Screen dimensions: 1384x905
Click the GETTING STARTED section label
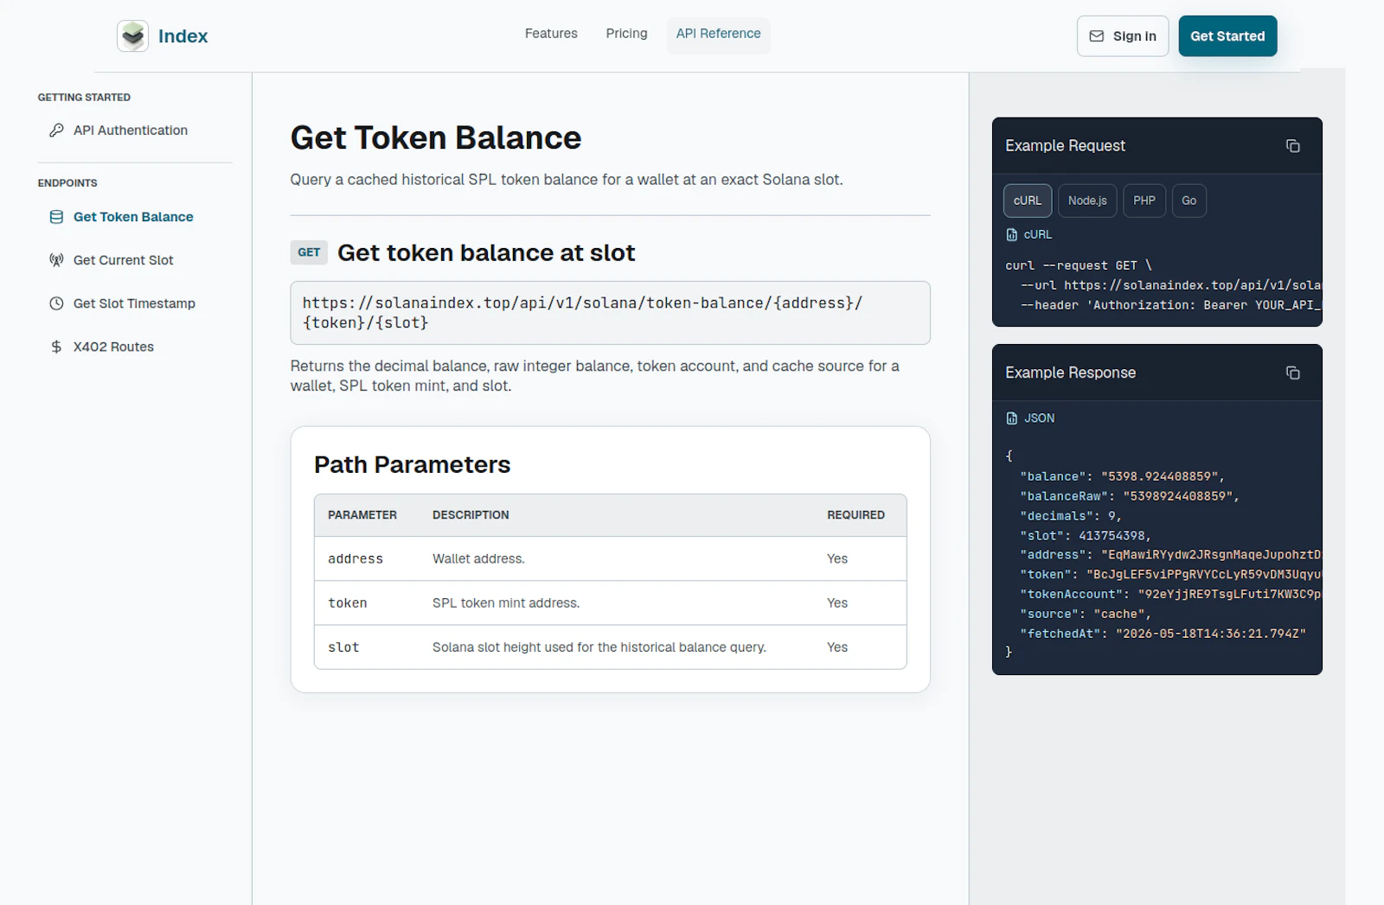84,98
